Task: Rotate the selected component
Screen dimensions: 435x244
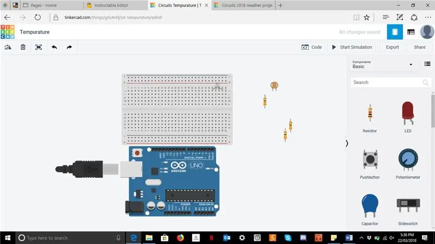Action: coord(8,47)
